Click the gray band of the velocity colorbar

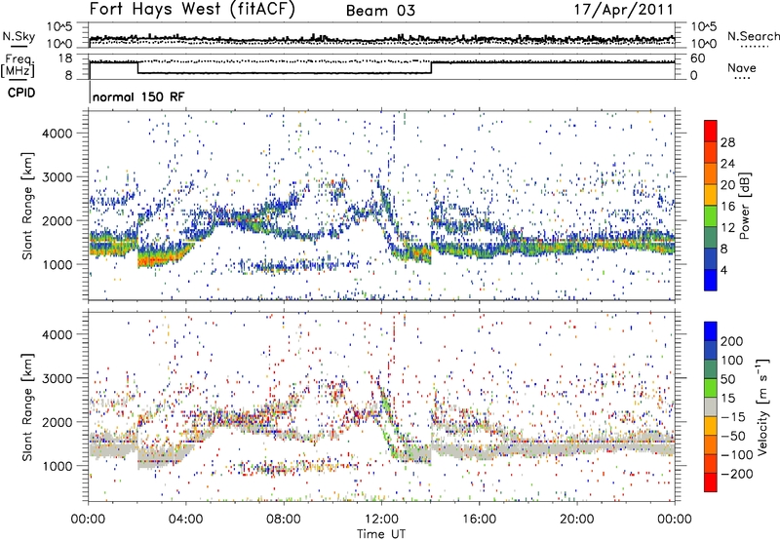(711, 407)
